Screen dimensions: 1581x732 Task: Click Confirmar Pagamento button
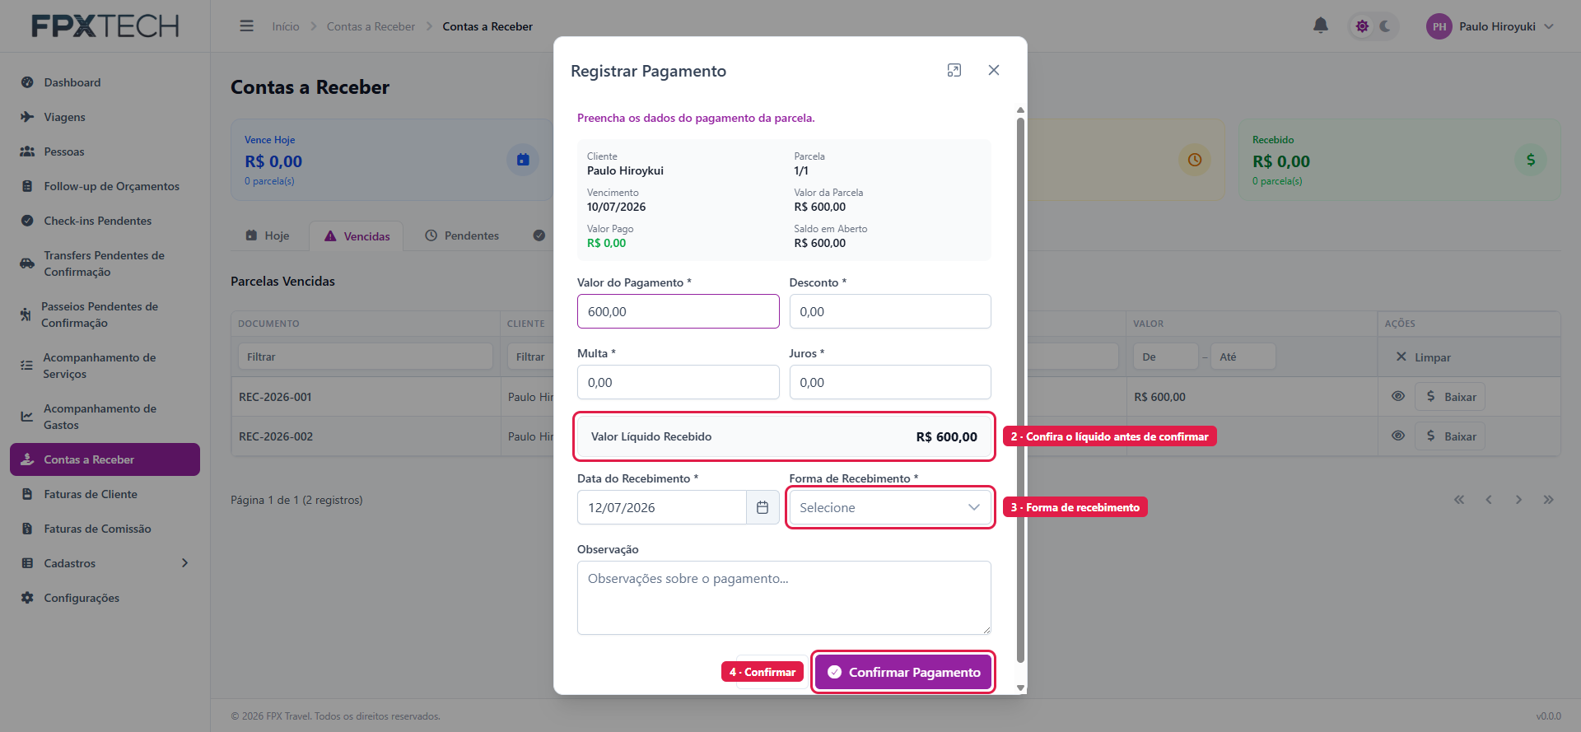pyautogui.click(x=903, y=672)
